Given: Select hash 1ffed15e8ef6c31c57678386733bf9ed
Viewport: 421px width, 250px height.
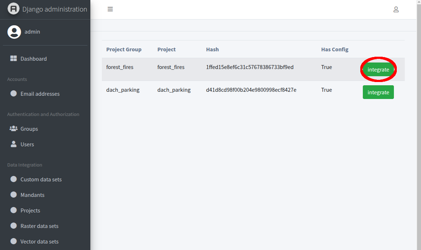Looking at the screenshot, I should pos(250,67).
